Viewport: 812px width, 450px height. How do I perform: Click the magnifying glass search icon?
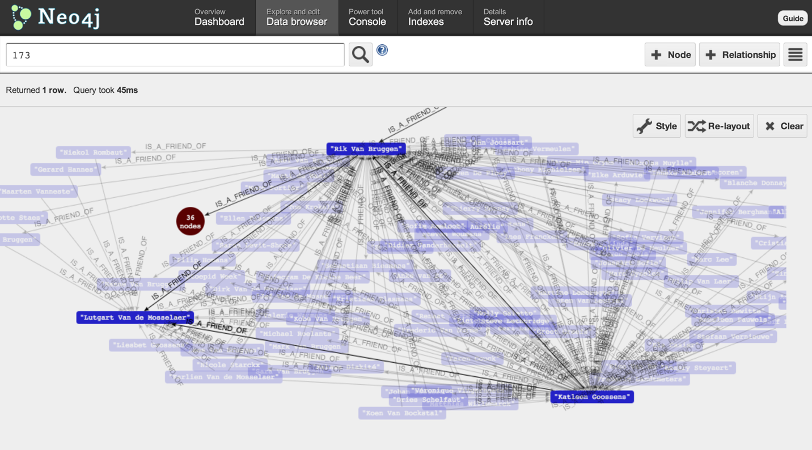pos(360,54)
